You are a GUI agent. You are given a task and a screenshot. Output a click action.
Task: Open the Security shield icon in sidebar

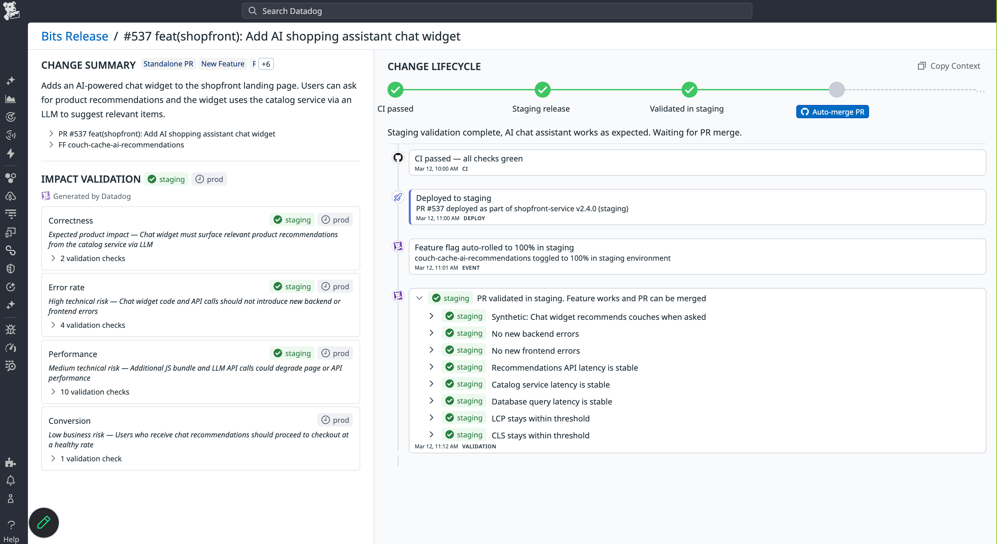tap(11, 269)
